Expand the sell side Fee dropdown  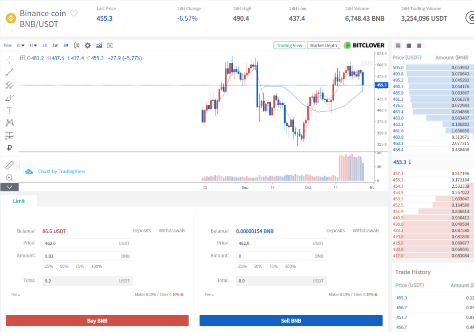pos(209,295)
